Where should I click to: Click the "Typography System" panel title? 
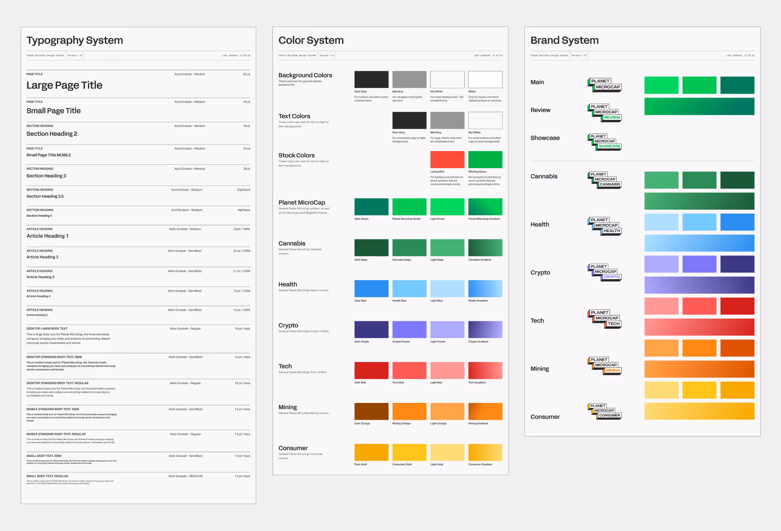coord(75,41)
